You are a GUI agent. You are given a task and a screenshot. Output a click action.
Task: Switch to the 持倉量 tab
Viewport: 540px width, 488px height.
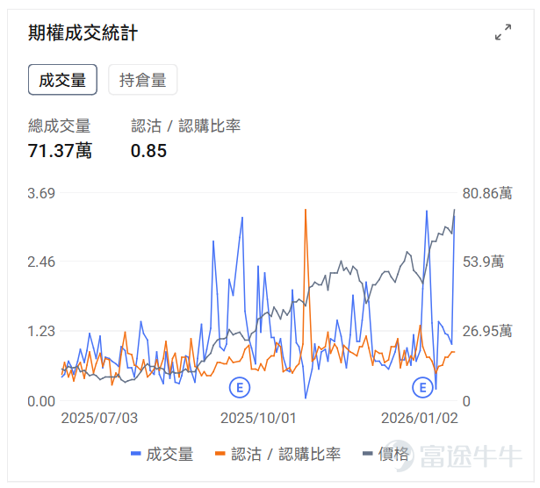143,80
